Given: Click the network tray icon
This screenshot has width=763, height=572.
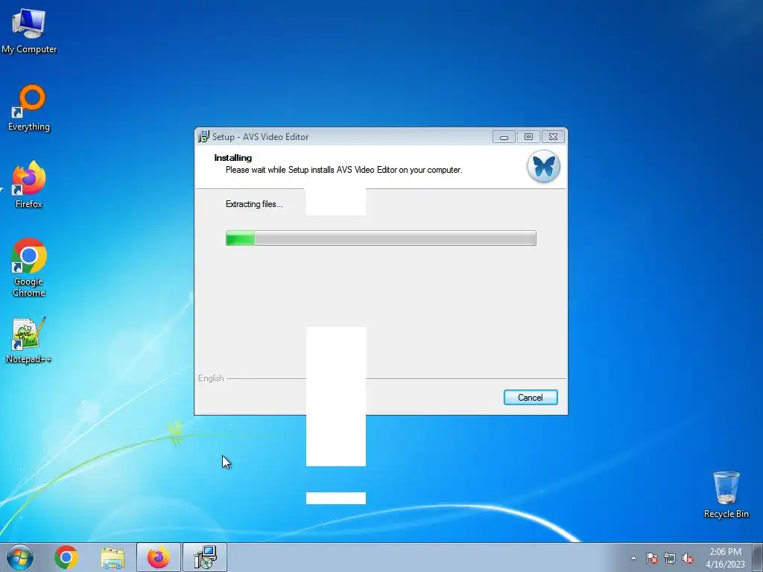Looking at the screenshot, I should (x=670, y=558).
